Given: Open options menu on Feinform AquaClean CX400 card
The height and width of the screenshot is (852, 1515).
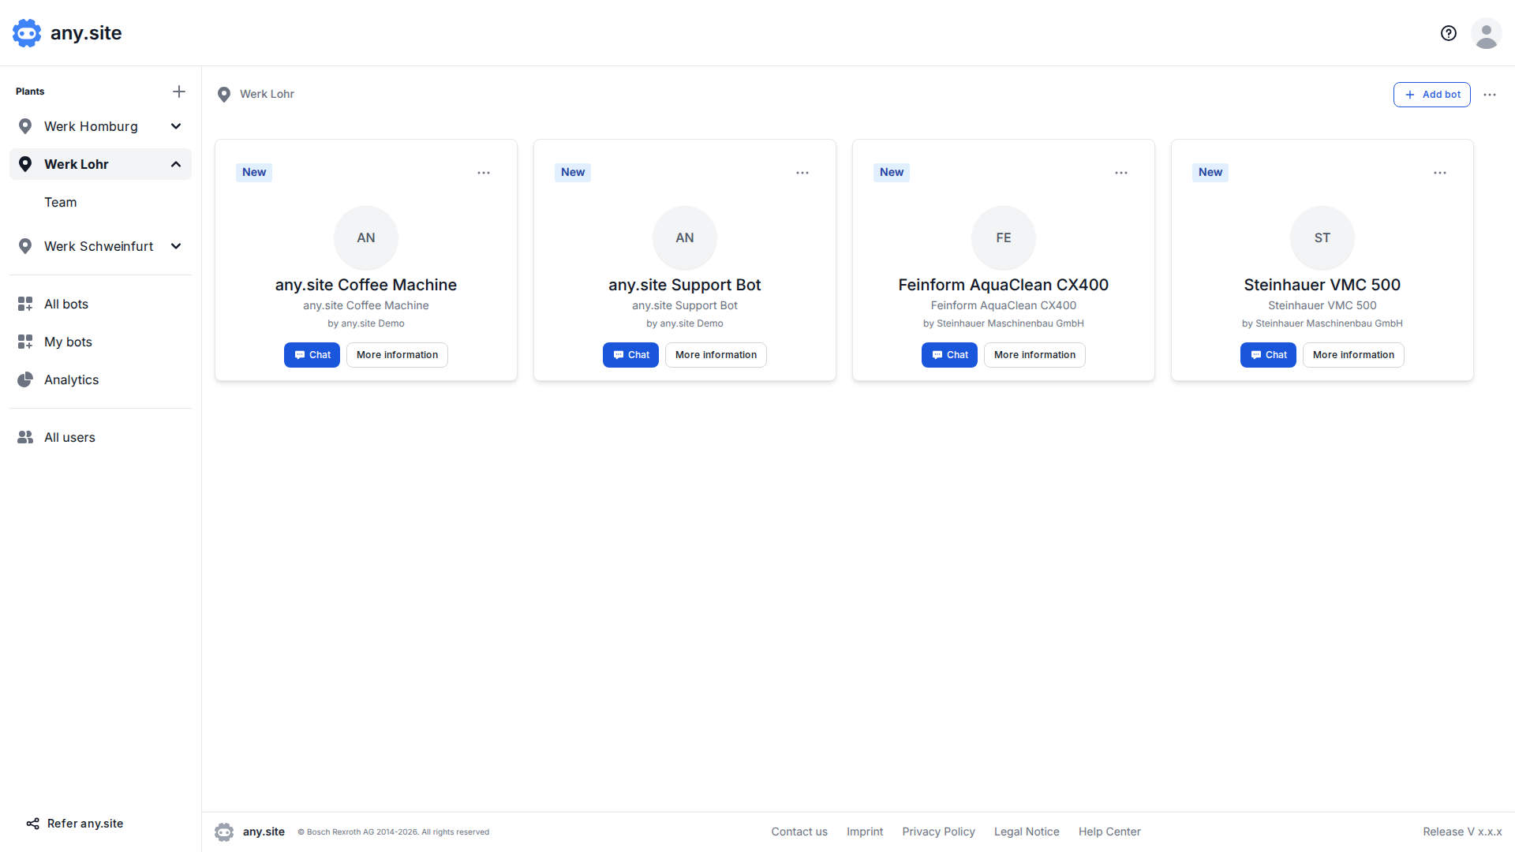Looking at the screenshot, I should 1121,173.
